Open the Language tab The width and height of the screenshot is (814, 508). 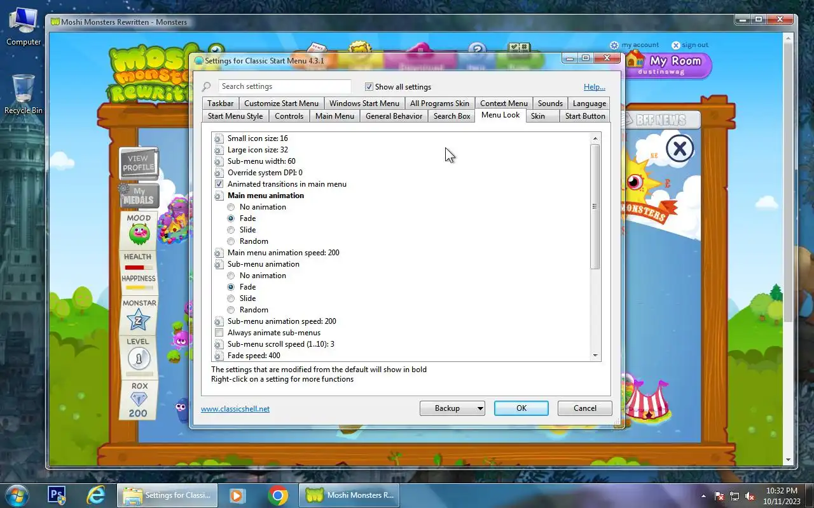(590, 104)
